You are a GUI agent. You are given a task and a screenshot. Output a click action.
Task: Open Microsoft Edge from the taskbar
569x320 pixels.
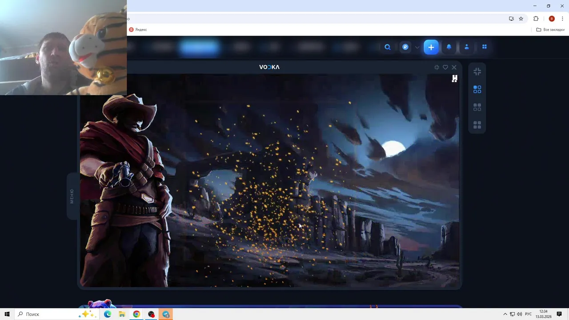point(108,314)
